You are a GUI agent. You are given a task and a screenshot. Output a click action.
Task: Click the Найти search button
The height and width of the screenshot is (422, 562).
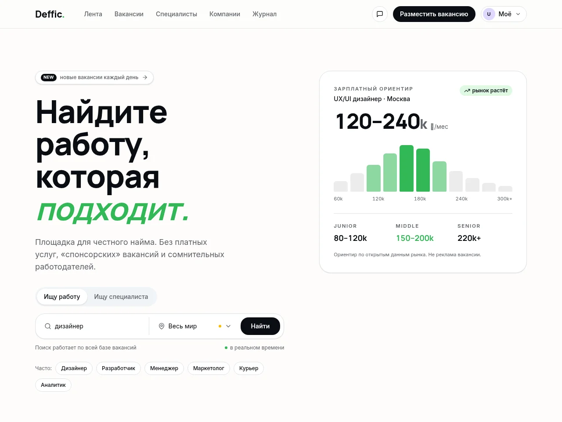tap(260, 326)
